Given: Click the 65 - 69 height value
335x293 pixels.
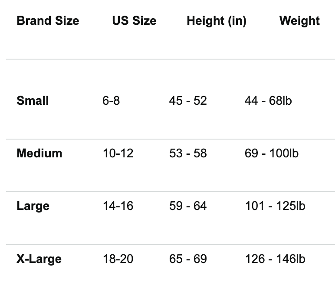Looking at the screenshot, I should tap(188, 259).
